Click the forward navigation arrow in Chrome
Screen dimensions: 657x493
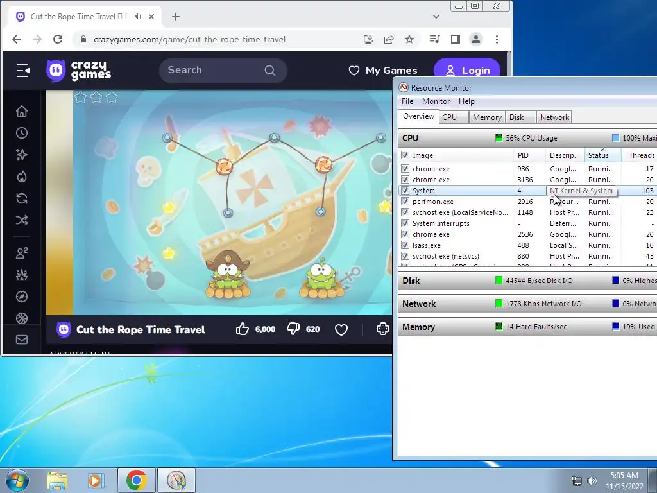coord(37,39)
